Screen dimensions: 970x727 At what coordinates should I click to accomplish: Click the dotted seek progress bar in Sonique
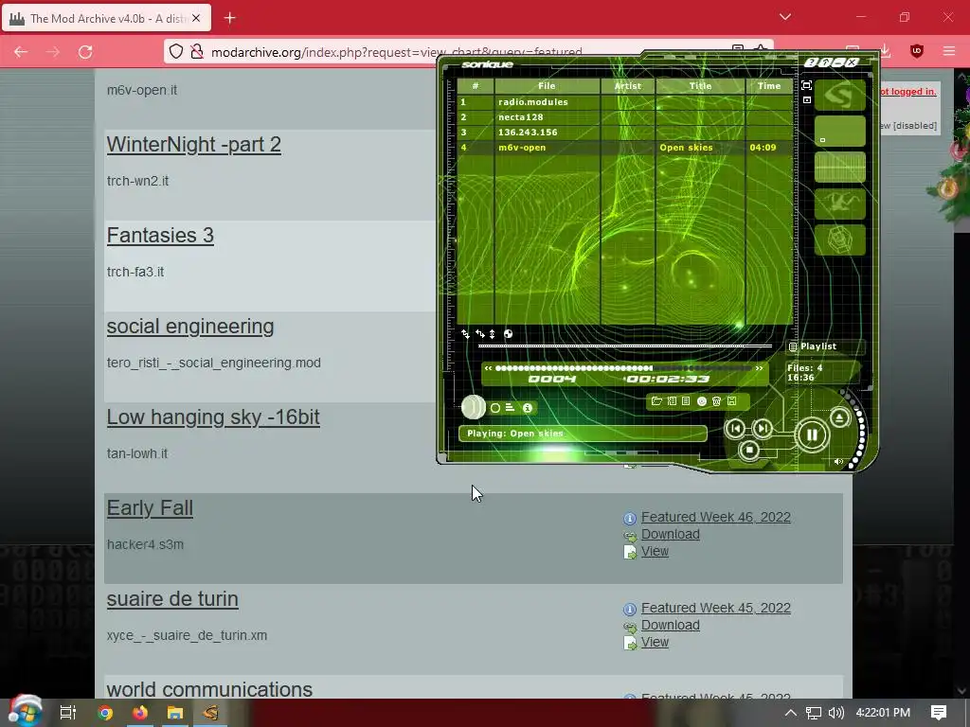(x=623, y=368)
